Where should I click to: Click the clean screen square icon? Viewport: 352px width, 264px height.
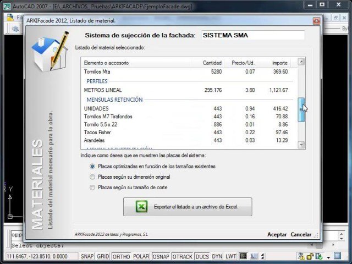coord(337,256)
